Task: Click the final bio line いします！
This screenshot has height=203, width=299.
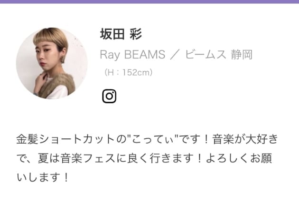Action: [43, 177]
